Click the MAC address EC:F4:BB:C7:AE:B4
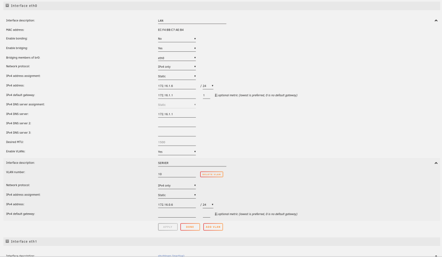This screenshot has height=257, width=442. (x=171, y=30)
